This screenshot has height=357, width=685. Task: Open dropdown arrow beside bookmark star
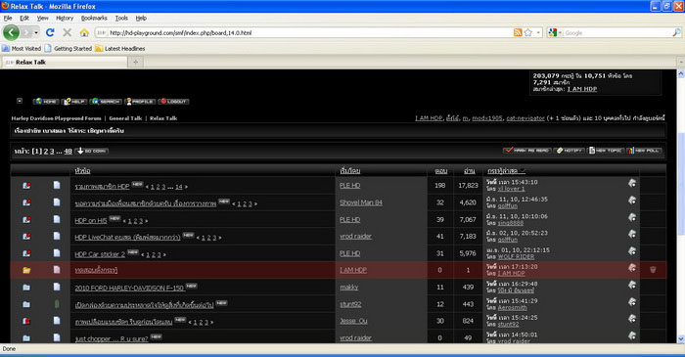point(538,32)
